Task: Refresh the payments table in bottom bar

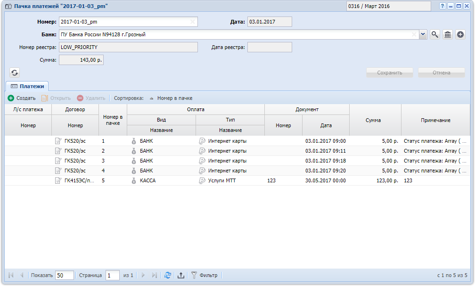Action: [168, 275]
